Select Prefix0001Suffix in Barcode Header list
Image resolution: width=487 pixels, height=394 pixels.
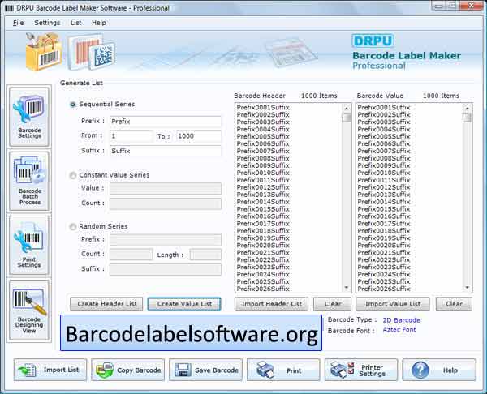[x=263, y=108]
